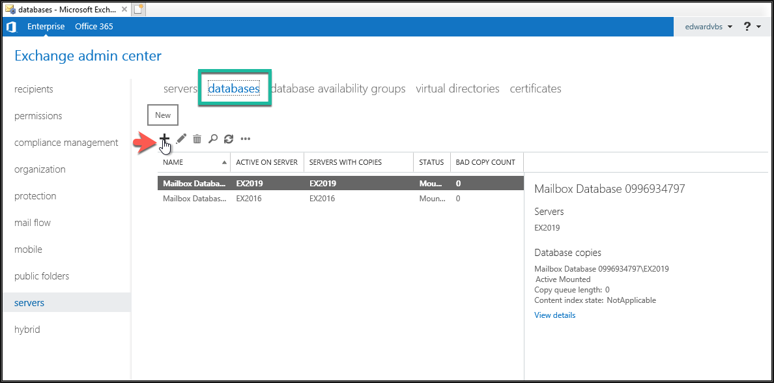The image size is (774, 383).
Task: Click the Delete trash can icon
Action: point(197,139)
